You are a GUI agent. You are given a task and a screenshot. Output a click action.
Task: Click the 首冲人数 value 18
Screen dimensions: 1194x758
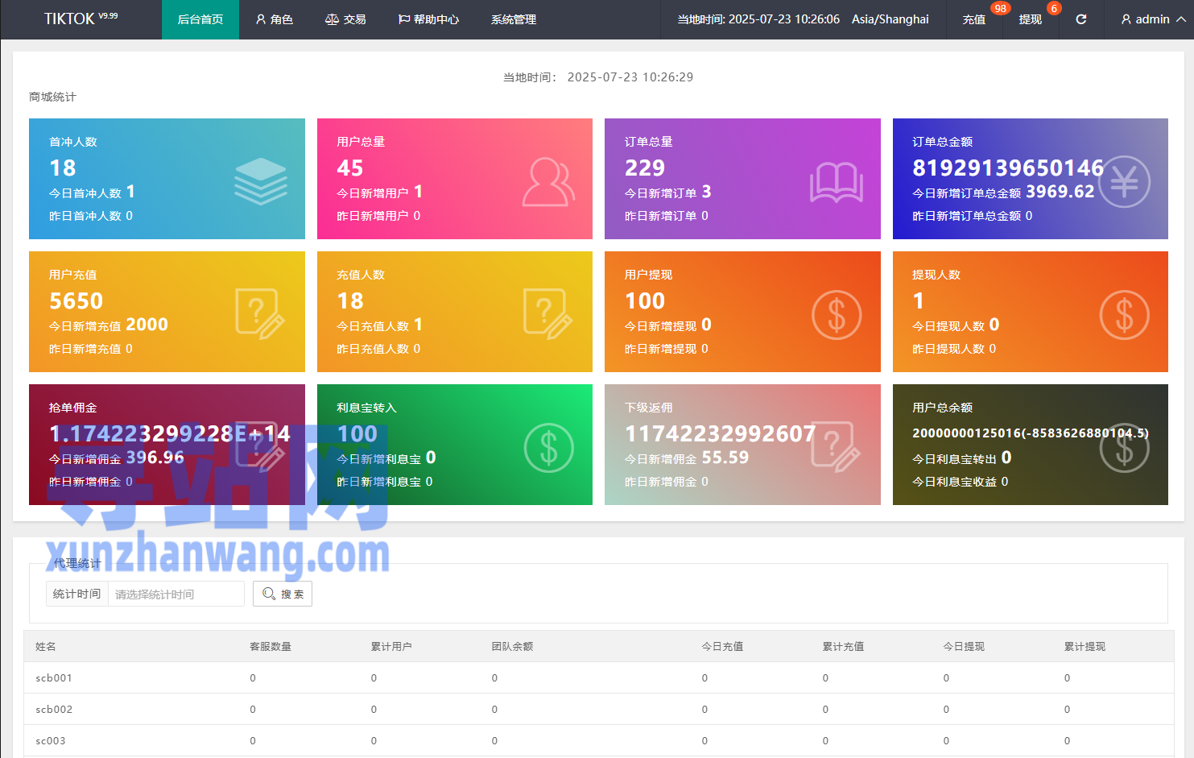click(63, 168)
